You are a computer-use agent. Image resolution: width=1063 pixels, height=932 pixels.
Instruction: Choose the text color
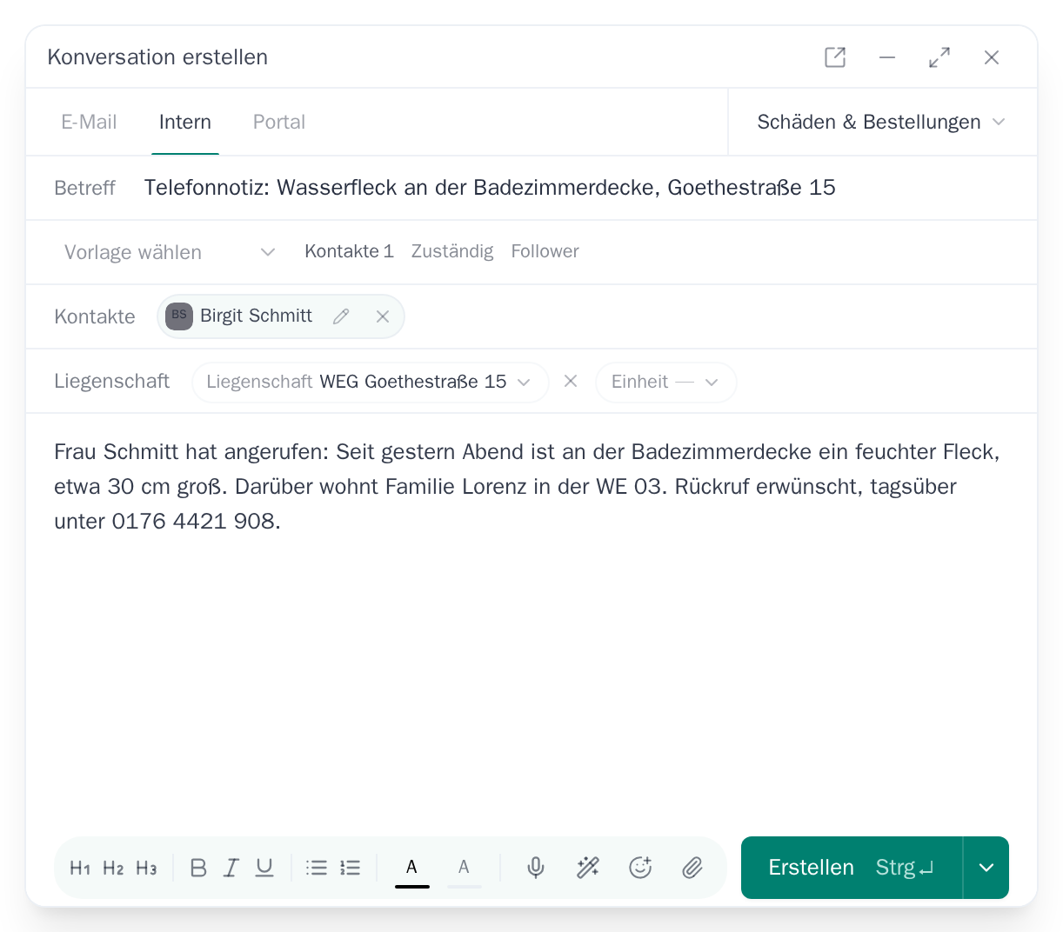pos(412,869)
